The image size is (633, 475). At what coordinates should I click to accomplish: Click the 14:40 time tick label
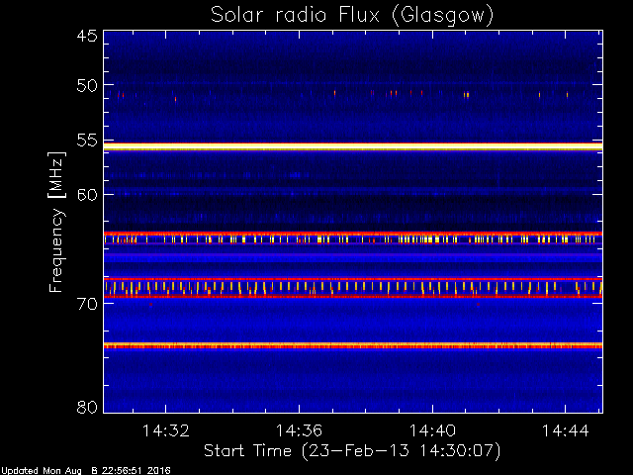[x=432, y=430]
